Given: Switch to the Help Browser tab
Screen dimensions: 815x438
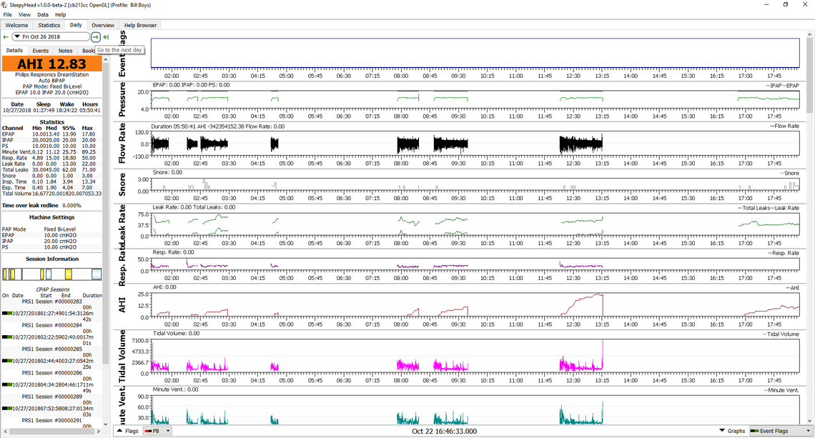Looking at the screenshot, I should [140, 25].
